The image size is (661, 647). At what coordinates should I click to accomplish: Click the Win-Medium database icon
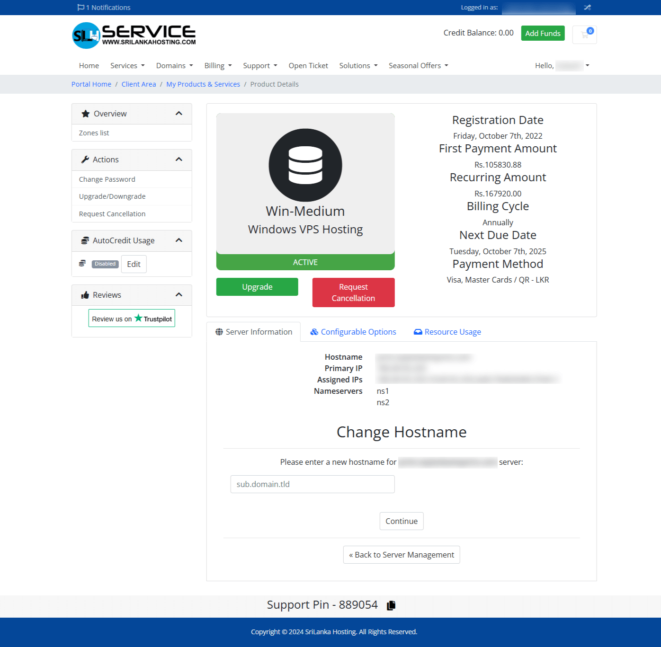pos(305,165)
